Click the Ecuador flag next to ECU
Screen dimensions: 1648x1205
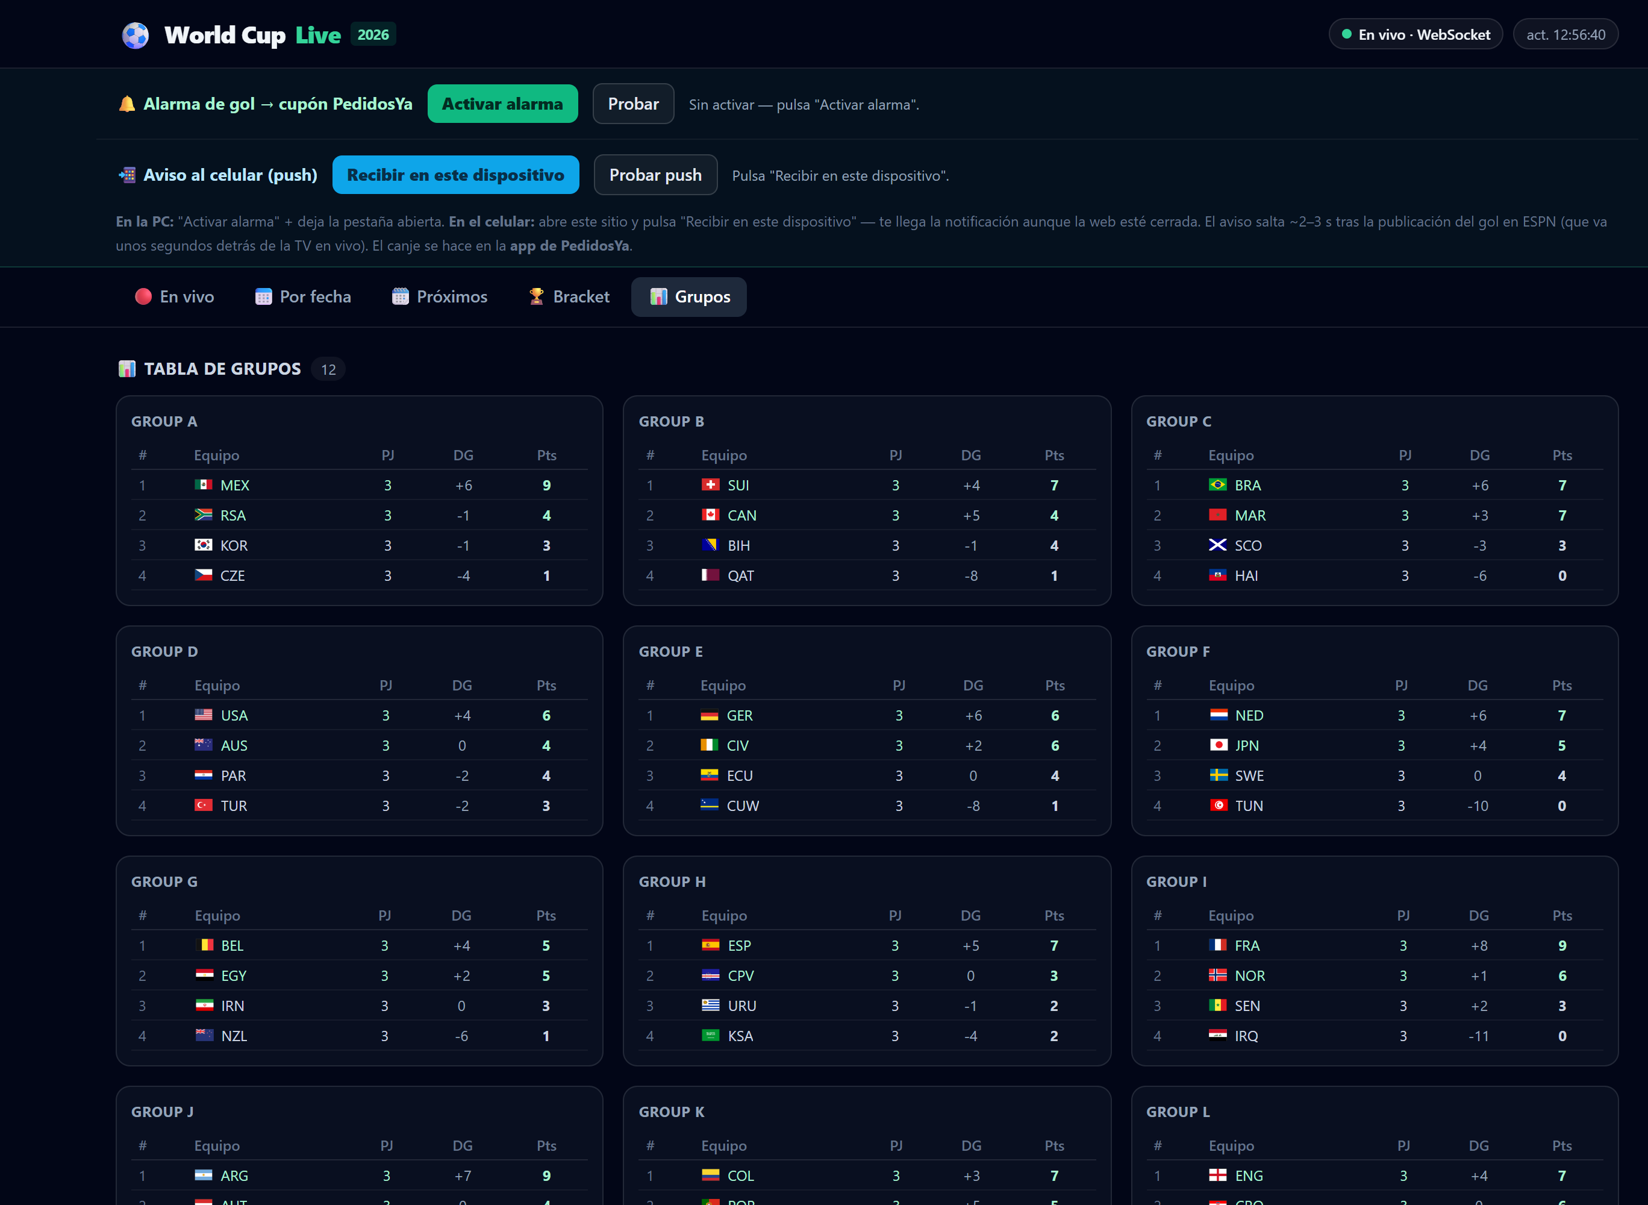coord(710,775)
